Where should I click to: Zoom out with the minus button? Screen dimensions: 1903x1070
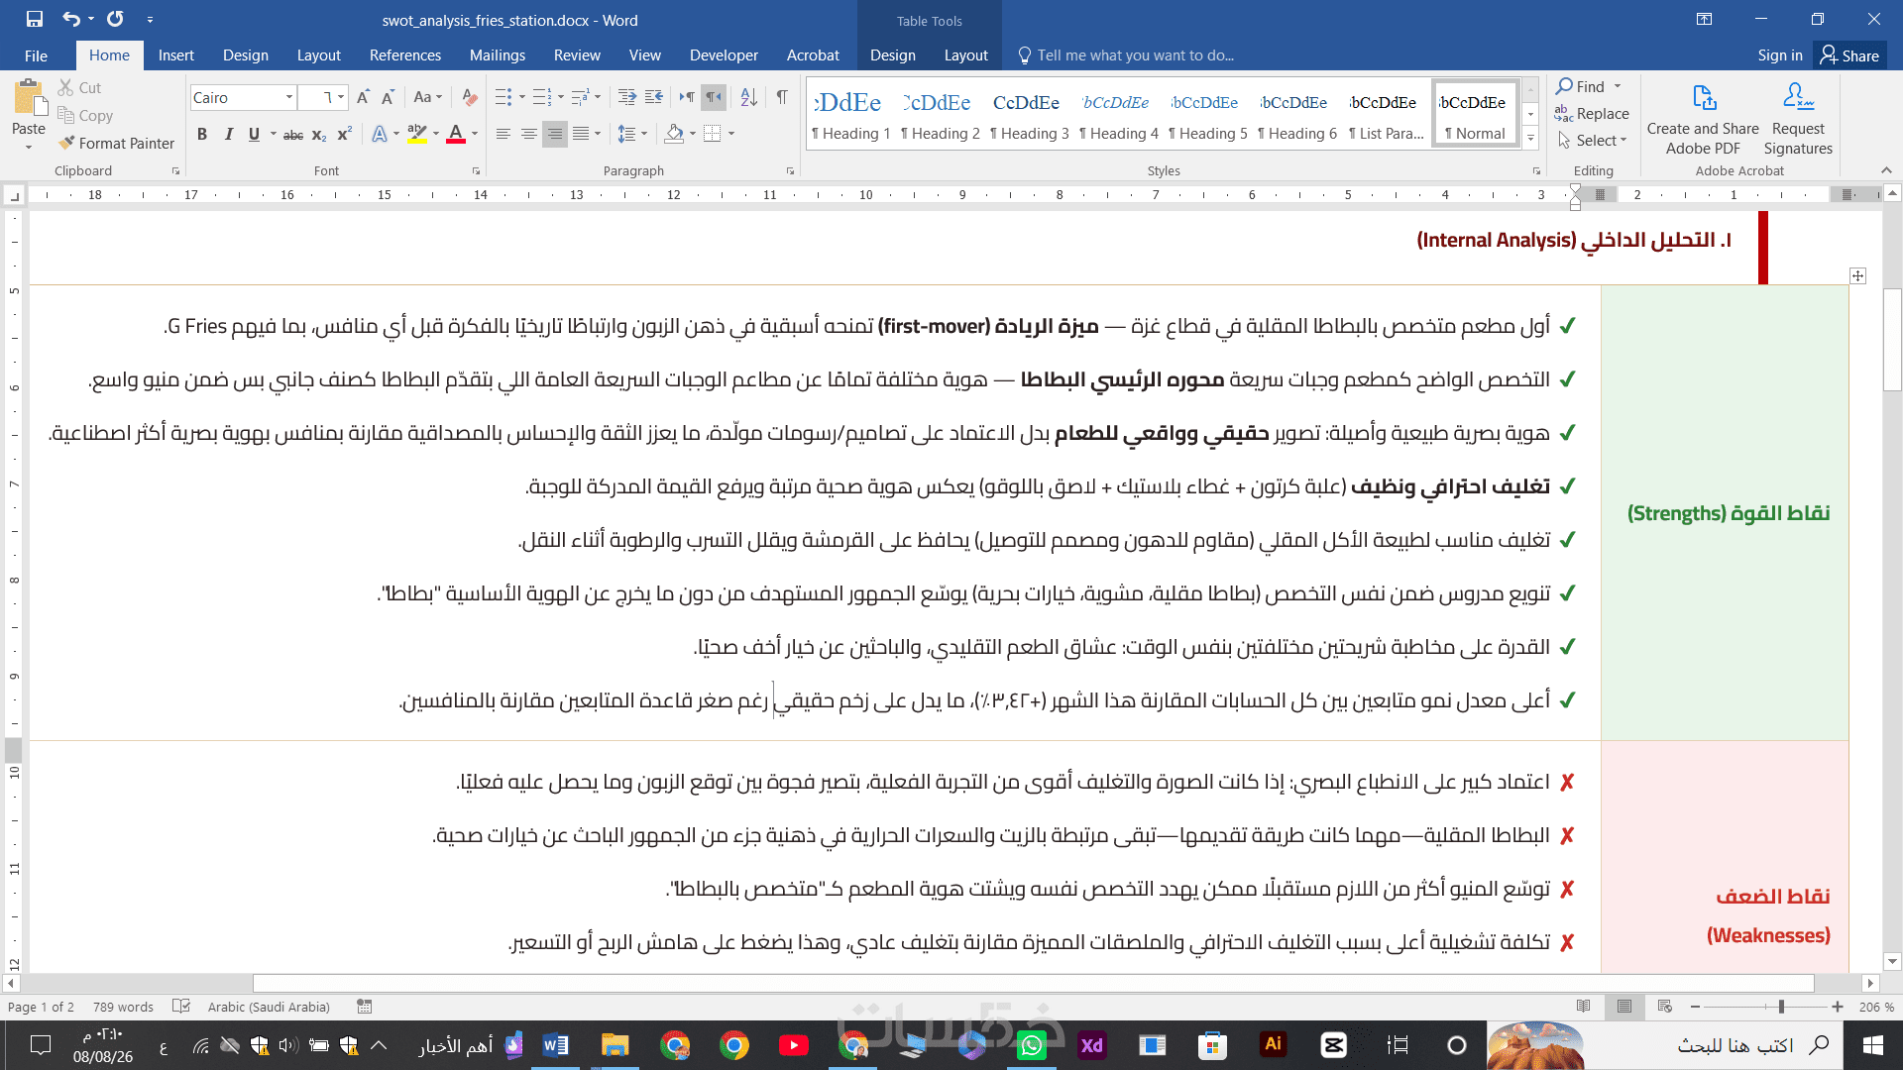tap(1695, 1007)
